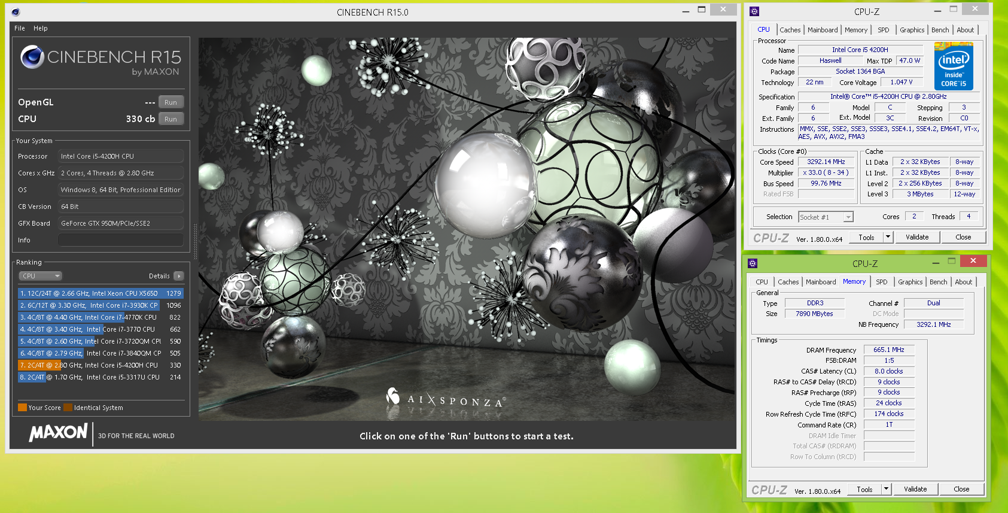Switch to Caches tab in top CPU-Z

(790, 30)
